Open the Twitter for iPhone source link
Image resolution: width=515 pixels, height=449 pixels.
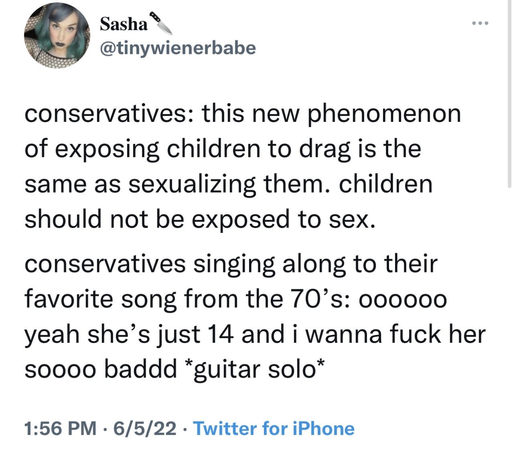[x=274, y=428]
